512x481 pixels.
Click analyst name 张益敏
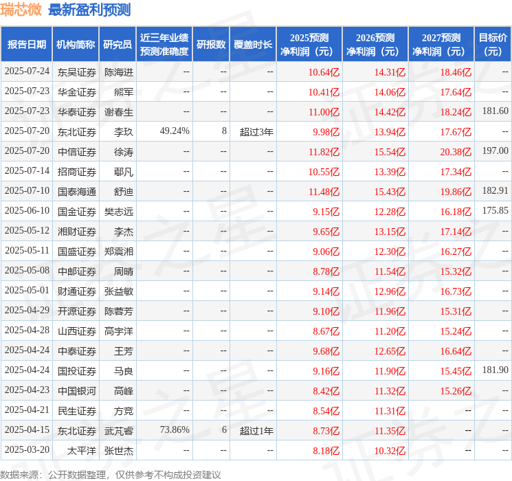coord(119,291)
